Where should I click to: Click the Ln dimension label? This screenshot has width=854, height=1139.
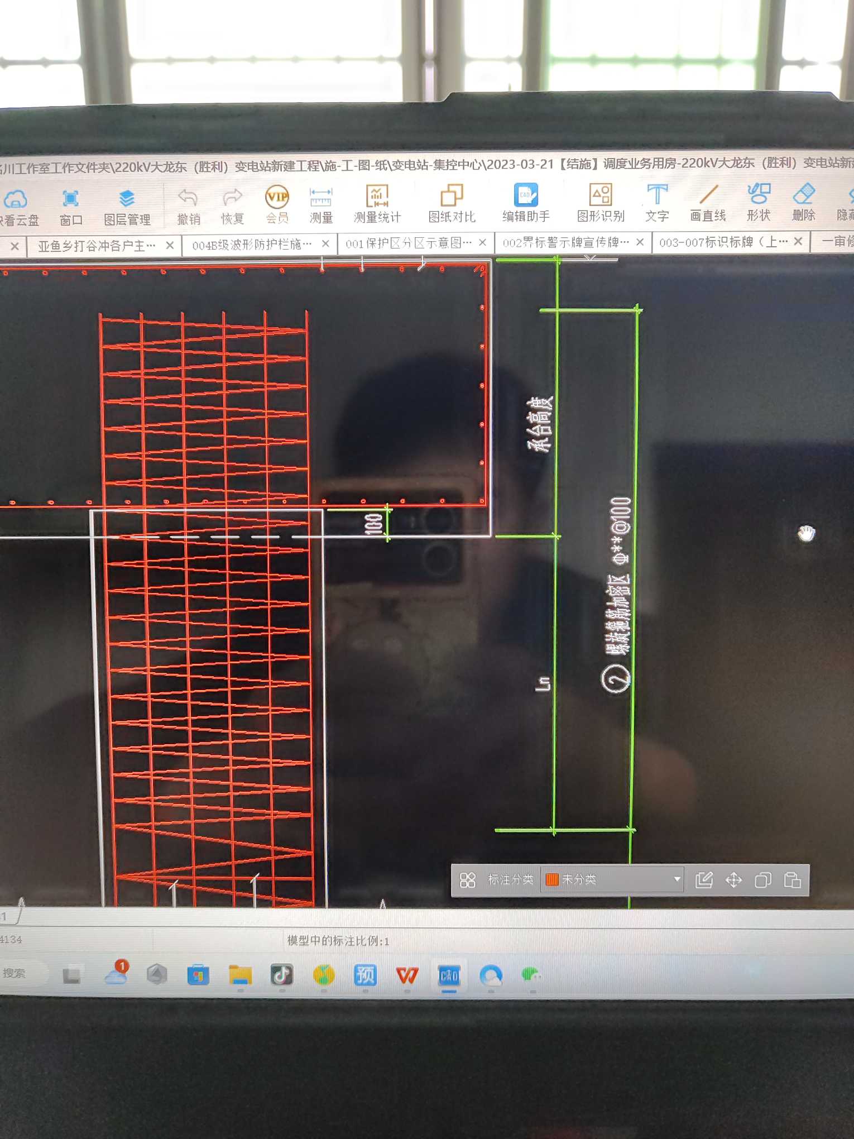(x=543, y=684)
